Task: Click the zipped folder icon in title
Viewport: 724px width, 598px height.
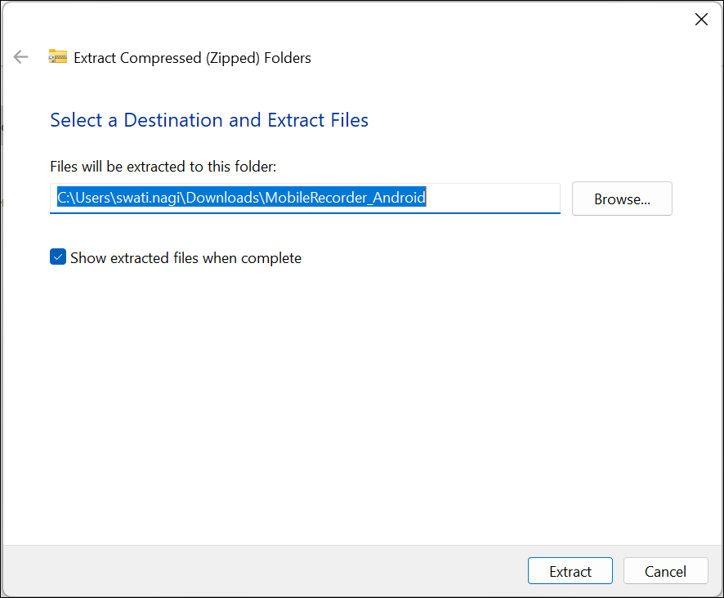Action: [x=58, y=56]
